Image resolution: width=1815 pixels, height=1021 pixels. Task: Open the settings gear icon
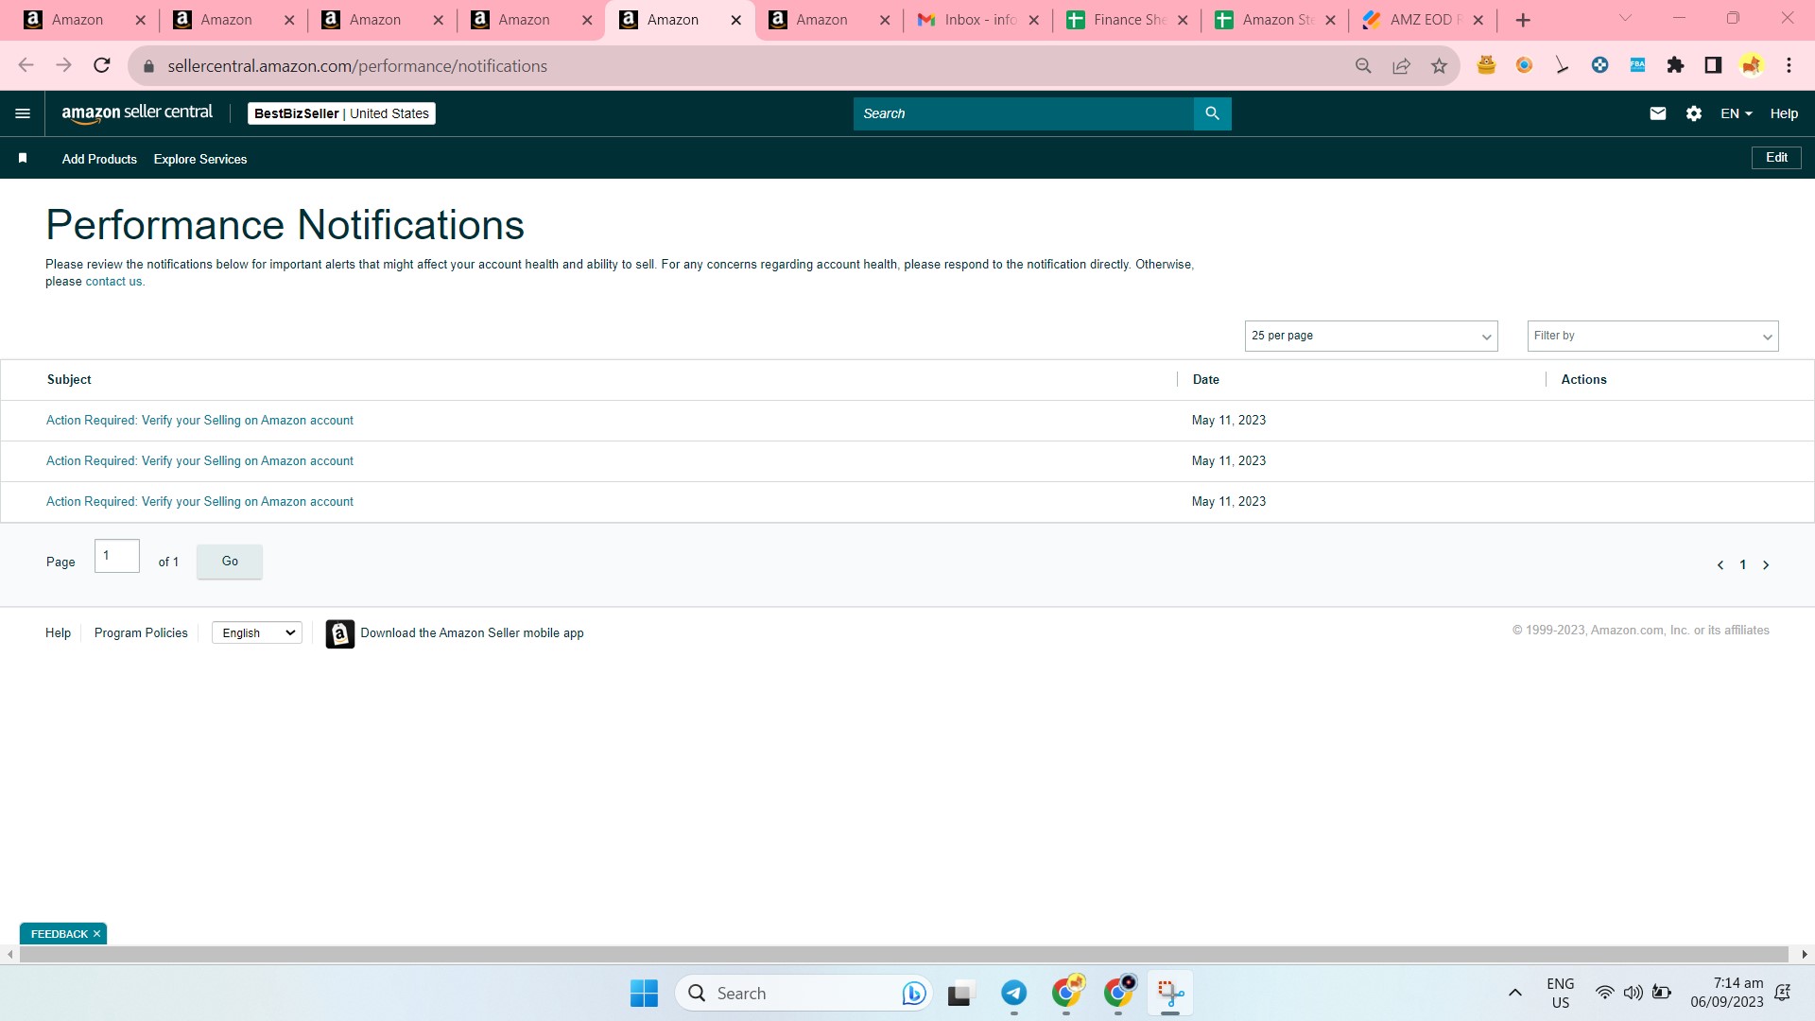pyautogui.click(x=1694, y=113)
